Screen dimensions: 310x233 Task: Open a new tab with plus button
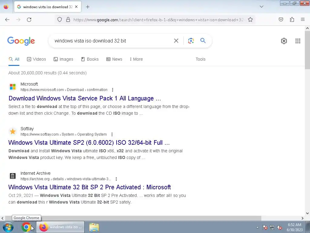tap(87, 7)
